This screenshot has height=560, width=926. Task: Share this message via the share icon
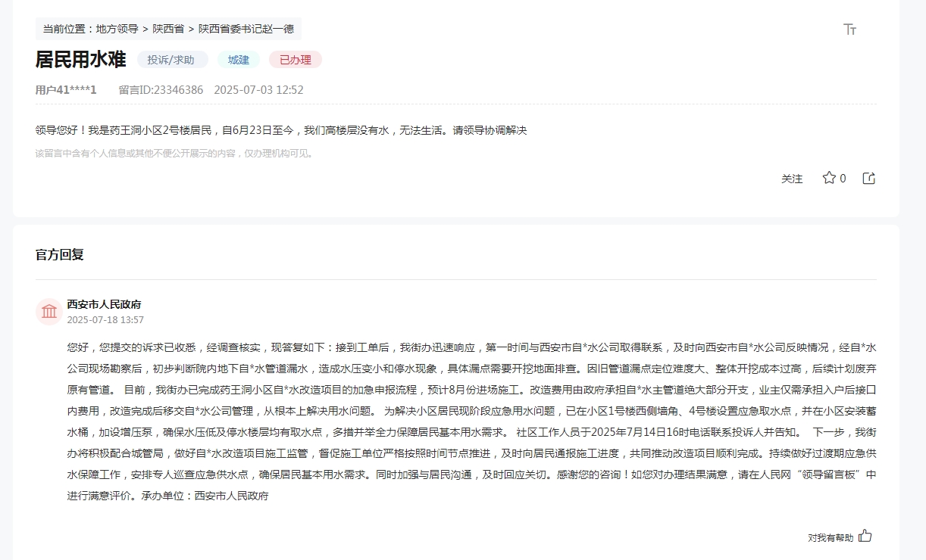tap(868, 178)
